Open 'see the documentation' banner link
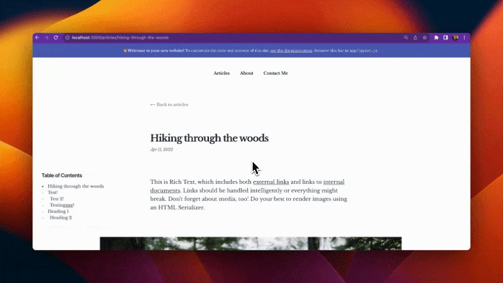Screen dimensions: 503x283 pyautogui.click(x=291, y=51)
